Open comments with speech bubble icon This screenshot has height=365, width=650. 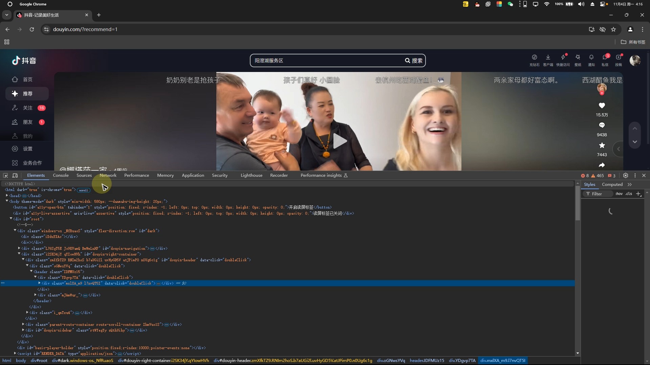click(602, 125)
